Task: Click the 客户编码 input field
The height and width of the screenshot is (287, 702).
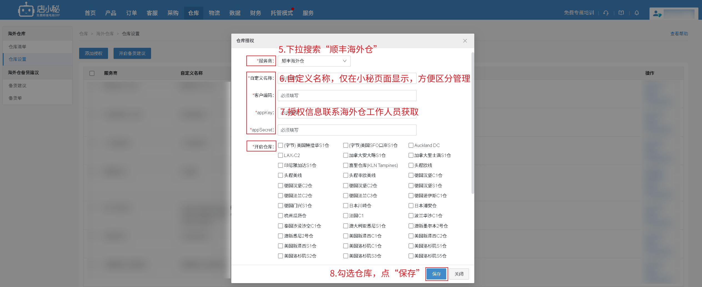Action: pyautogui.click(x=347, y=96)
